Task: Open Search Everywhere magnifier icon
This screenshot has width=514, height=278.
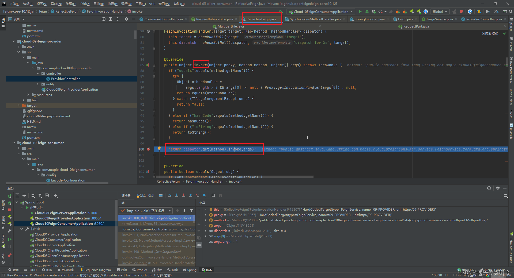Action: pos(511,11)
